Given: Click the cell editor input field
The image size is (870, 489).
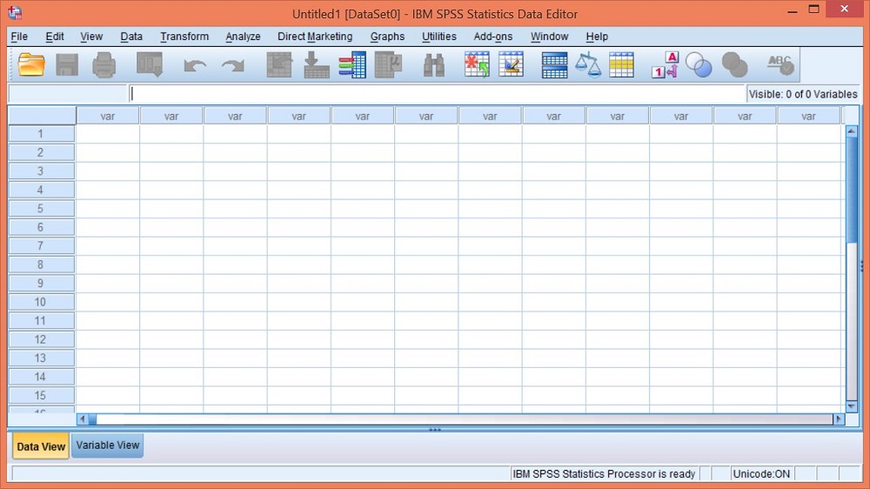Looking at the screenshot, I should tap(437, 94).
